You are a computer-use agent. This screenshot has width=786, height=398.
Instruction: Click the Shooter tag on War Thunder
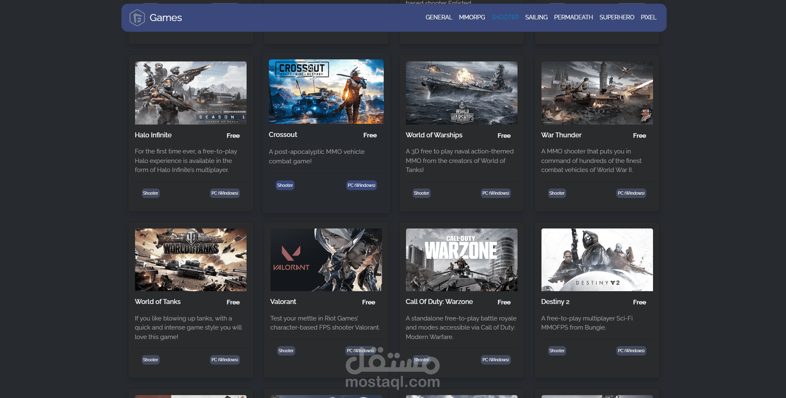[x=557, y=193]
